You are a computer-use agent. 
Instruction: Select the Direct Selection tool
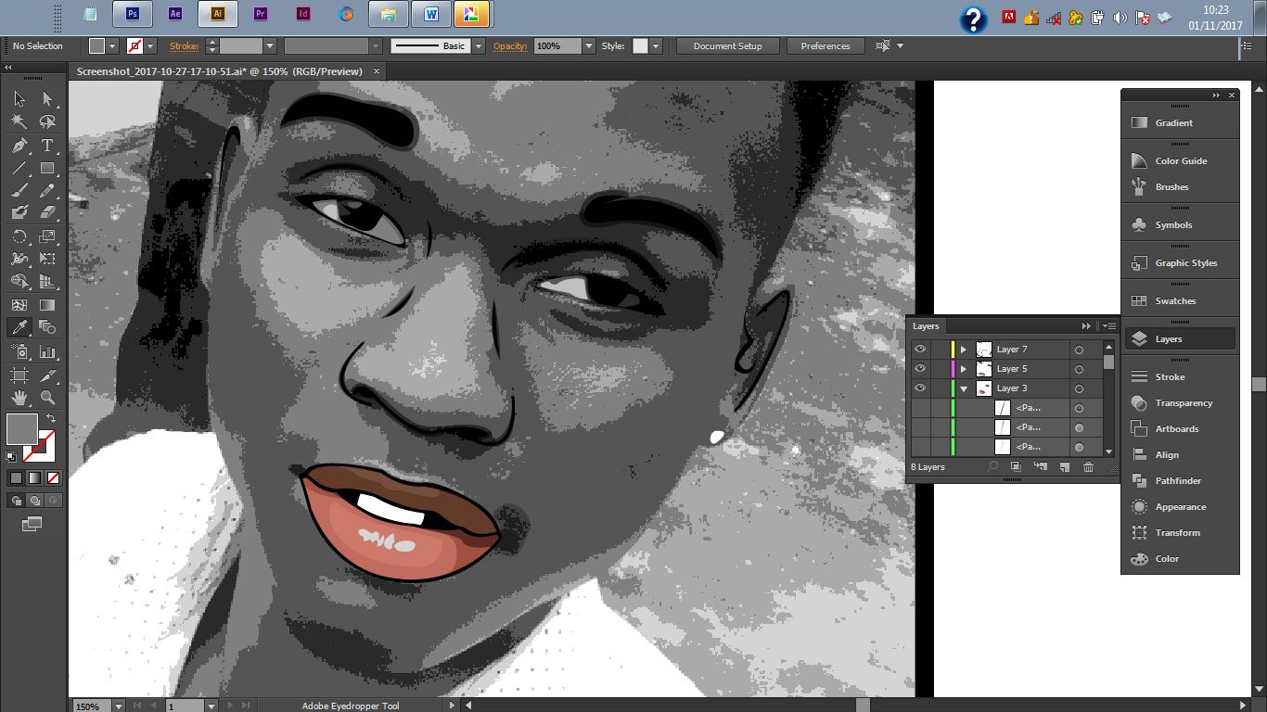tap(47, 99)
